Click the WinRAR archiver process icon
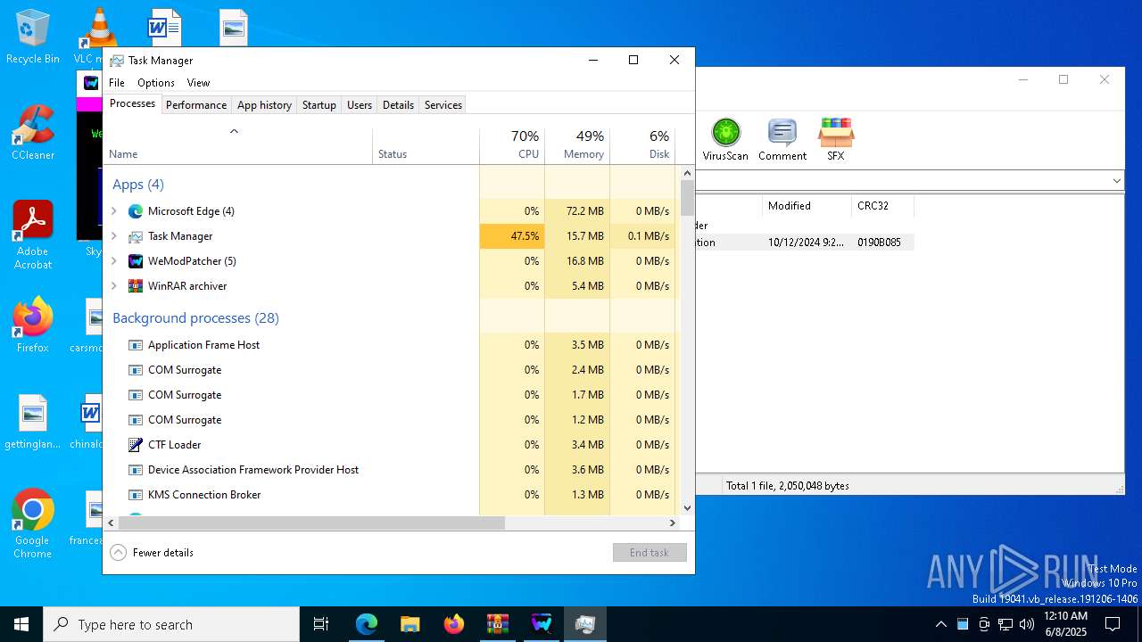This screenshot has width=1142, height=642. 136,286
